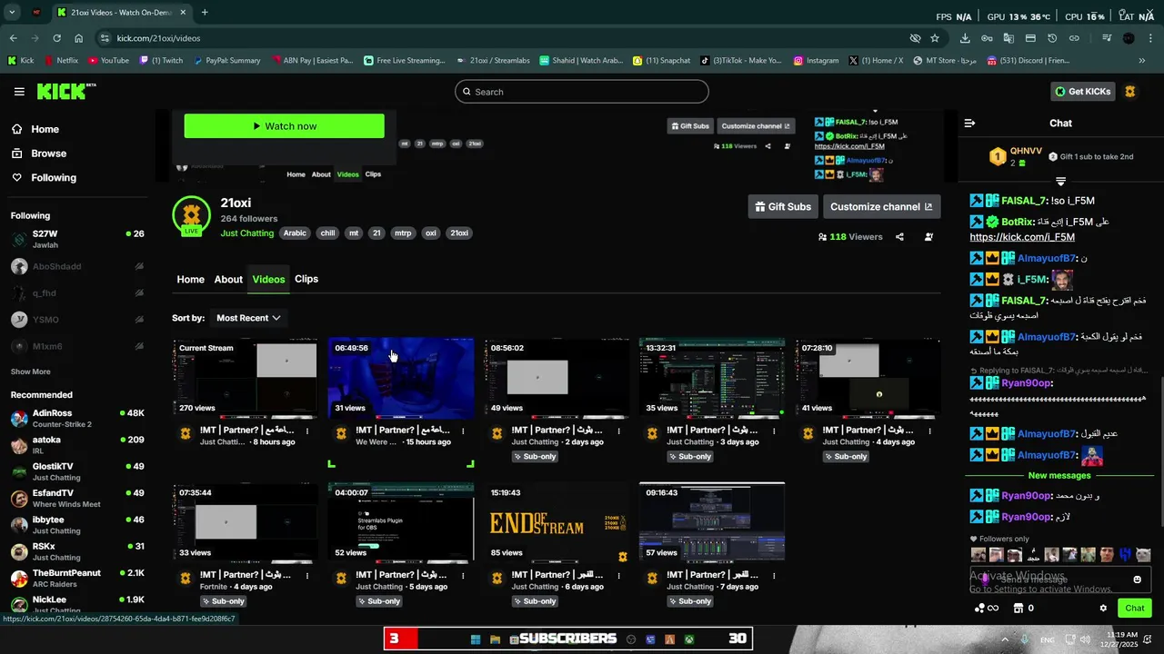Click the large Gift Subs button

782,206
